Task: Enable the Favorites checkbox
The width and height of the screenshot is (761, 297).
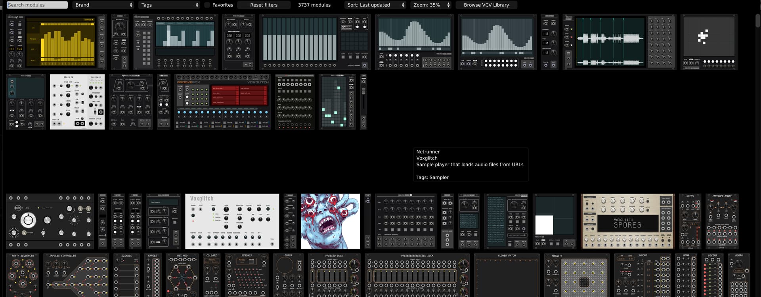Action: 207,5
